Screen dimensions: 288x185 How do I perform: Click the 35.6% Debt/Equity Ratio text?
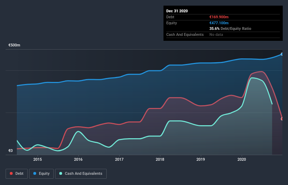click(x=230, y=28)
